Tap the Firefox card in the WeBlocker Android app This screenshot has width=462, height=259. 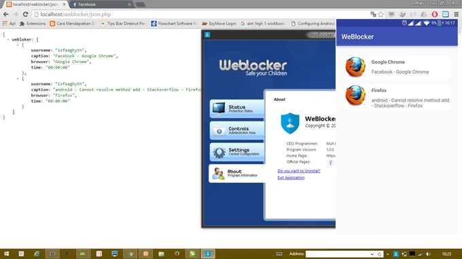(x=397, y=98)
